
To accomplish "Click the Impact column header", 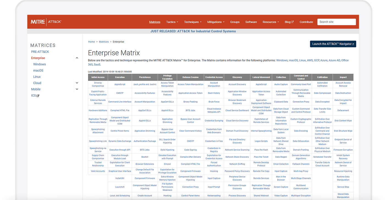I will click(343, 77).
